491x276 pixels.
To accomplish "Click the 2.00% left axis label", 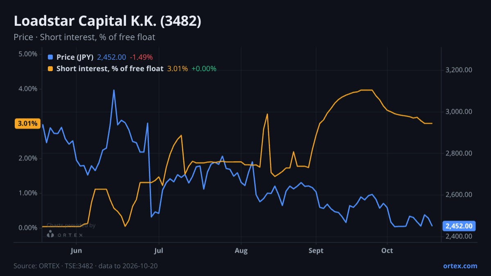I will click(x=28, y=158).
